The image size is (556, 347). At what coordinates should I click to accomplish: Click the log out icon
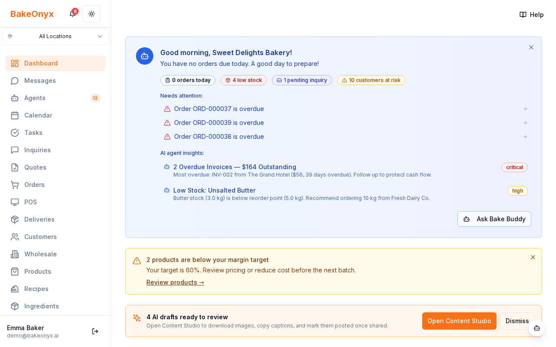click(95, 331)
